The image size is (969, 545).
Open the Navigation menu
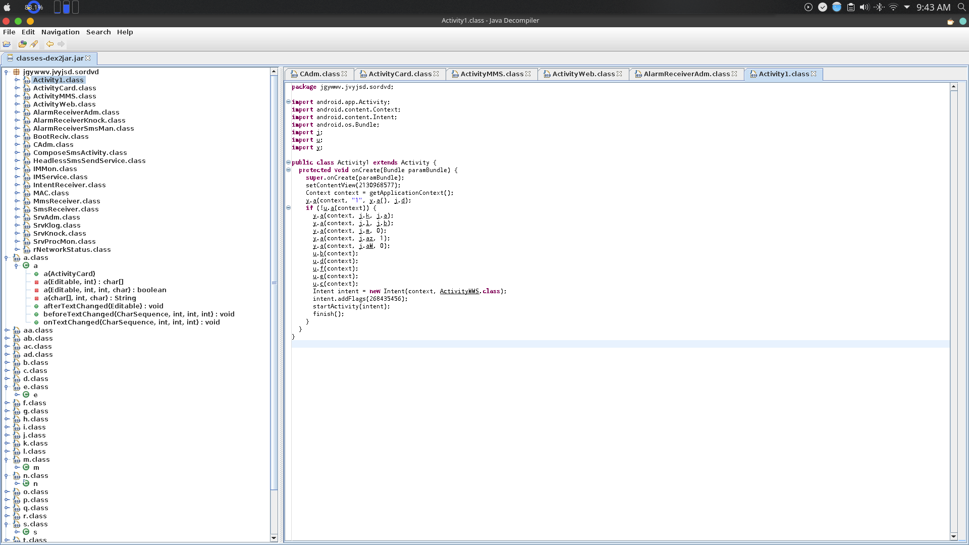[x=60, y=32]
